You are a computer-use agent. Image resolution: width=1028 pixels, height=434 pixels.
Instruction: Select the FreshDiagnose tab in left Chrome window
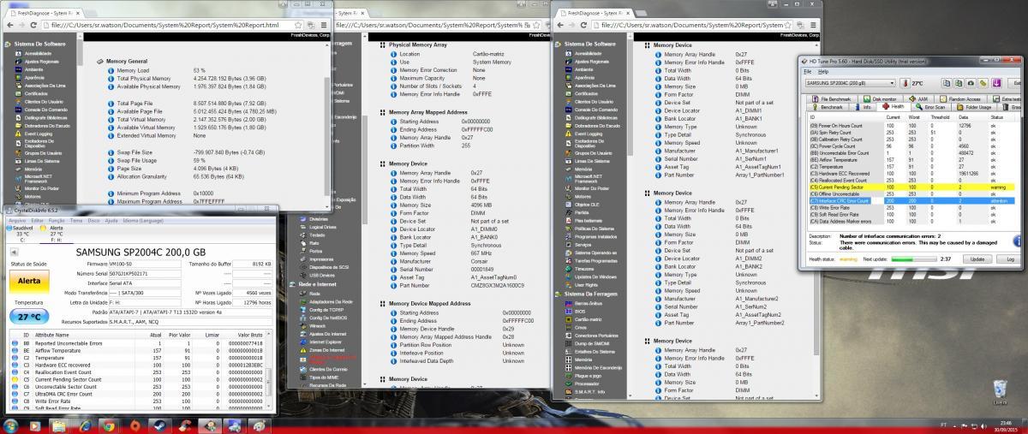pos(44,13)
